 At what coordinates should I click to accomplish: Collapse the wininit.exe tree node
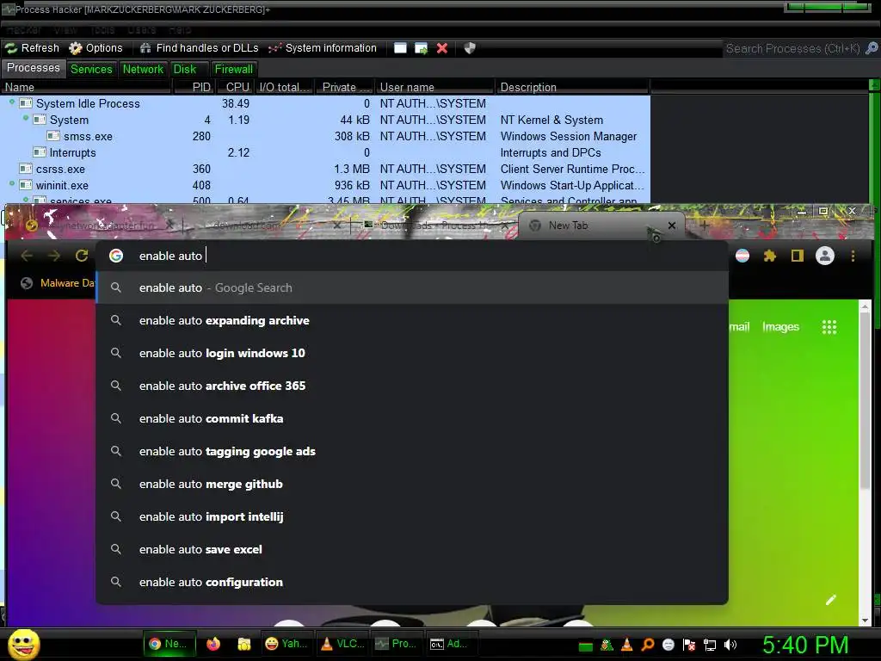click(x=12, y=183)
